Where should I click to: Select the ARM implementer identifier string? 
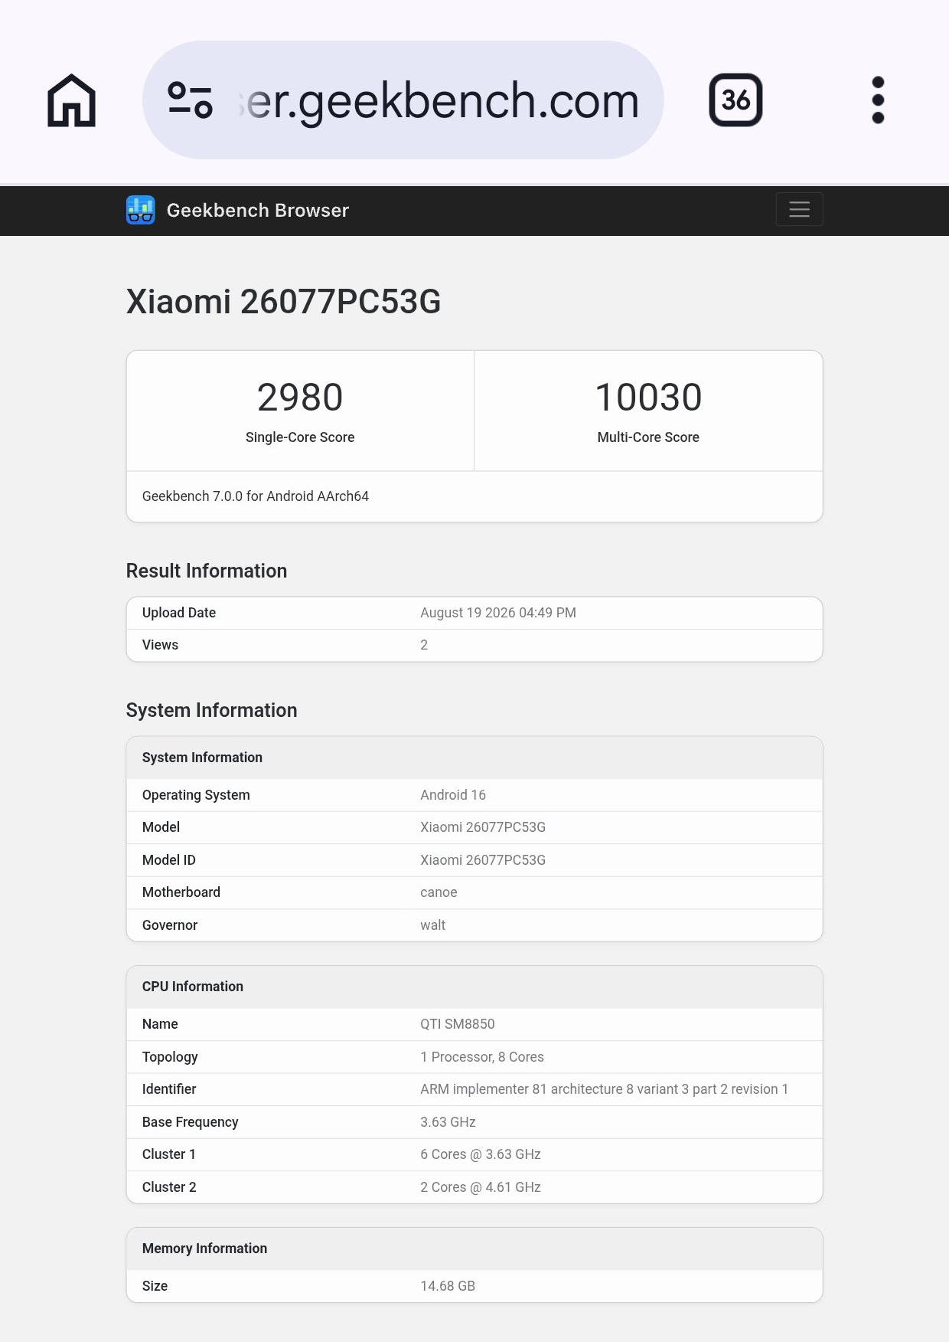604,1089
